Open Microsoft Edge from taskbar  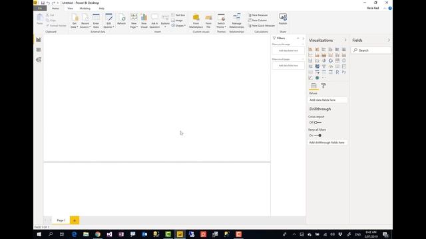click(x=74, y=234)
